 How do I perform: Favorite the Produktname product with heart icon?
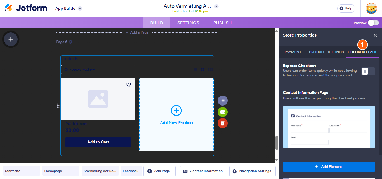[128, 85]
